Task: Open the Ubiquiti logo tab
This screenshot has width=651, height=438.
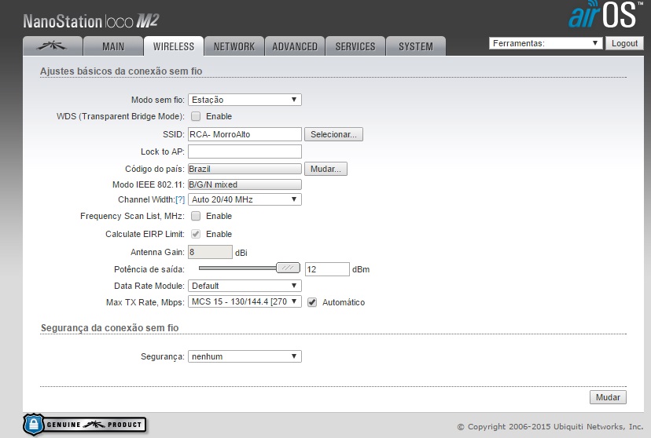Action: (x=53, y=46)
